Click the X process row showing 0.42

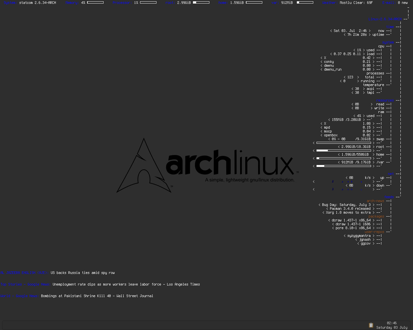347,58
